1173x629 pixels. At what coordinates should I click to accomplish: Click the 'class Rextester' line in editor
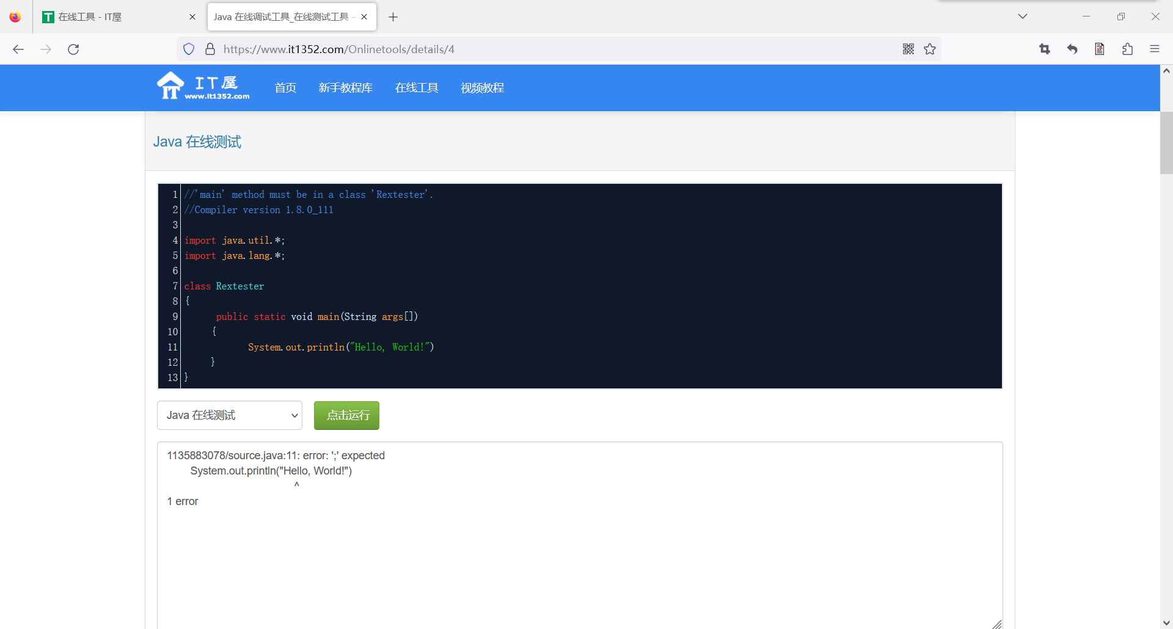click(224, 286)
